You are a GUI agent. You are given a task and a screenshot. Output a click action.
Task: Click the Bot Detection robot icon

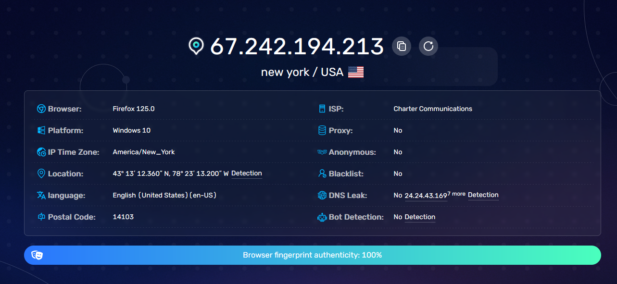tap(322, 217)
